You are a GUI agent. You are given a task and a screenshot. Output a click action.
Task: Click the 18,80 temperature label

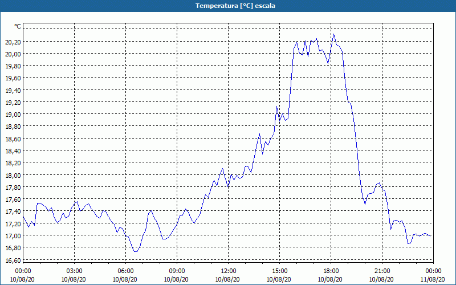tap(13, 127)
